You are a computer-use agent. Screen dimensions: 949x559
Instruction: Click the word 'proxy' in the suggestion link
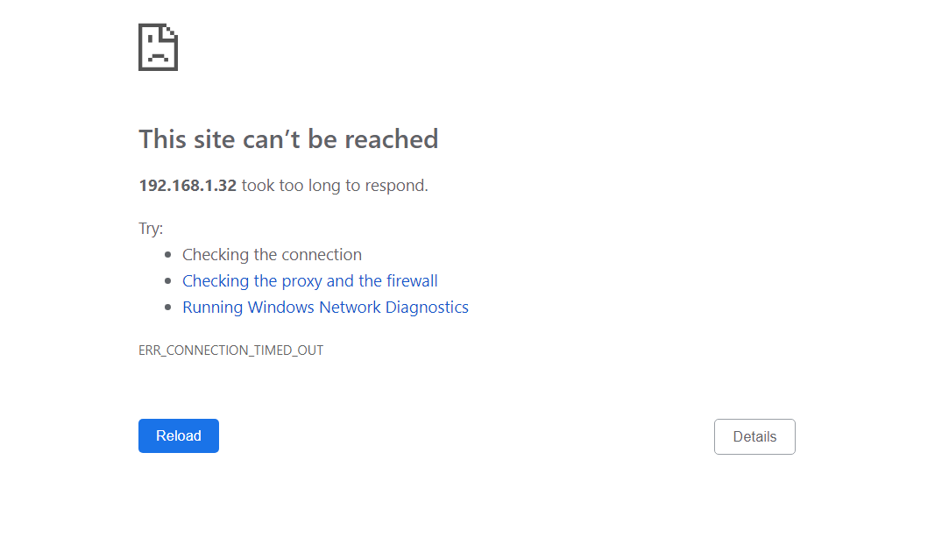(x=301, y=281)
